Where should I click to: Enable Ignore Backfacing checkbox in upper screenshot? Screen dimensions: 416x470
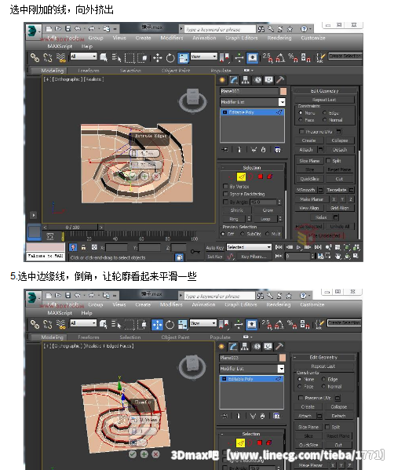coord(225,194)
